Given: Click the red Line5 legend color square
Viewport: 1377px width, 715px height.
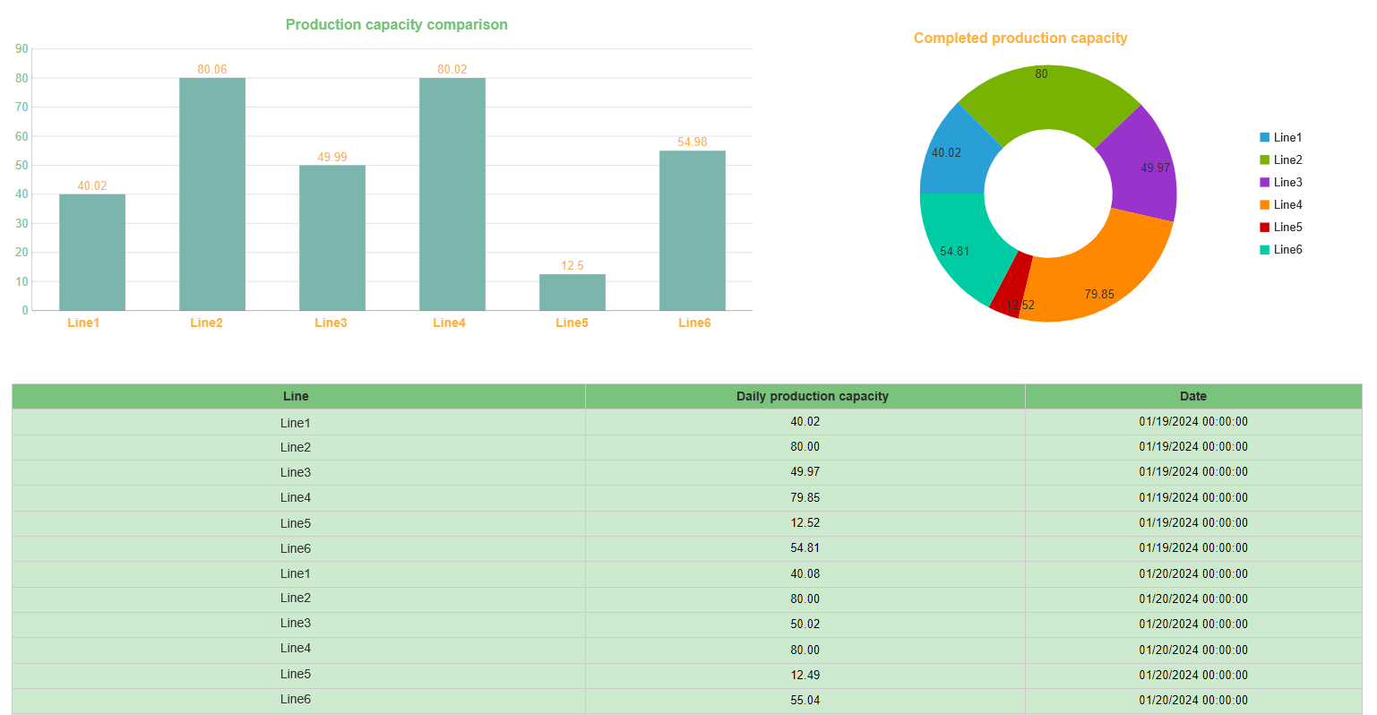Looking at the screenshot, I should (1264, 228).
